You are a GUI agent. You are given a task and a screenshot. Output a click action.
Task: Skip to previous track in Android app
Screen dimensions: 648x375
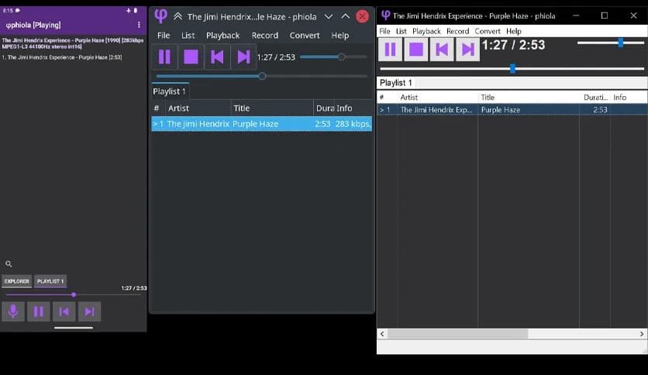pyautogui.click(x=64, y=311)
